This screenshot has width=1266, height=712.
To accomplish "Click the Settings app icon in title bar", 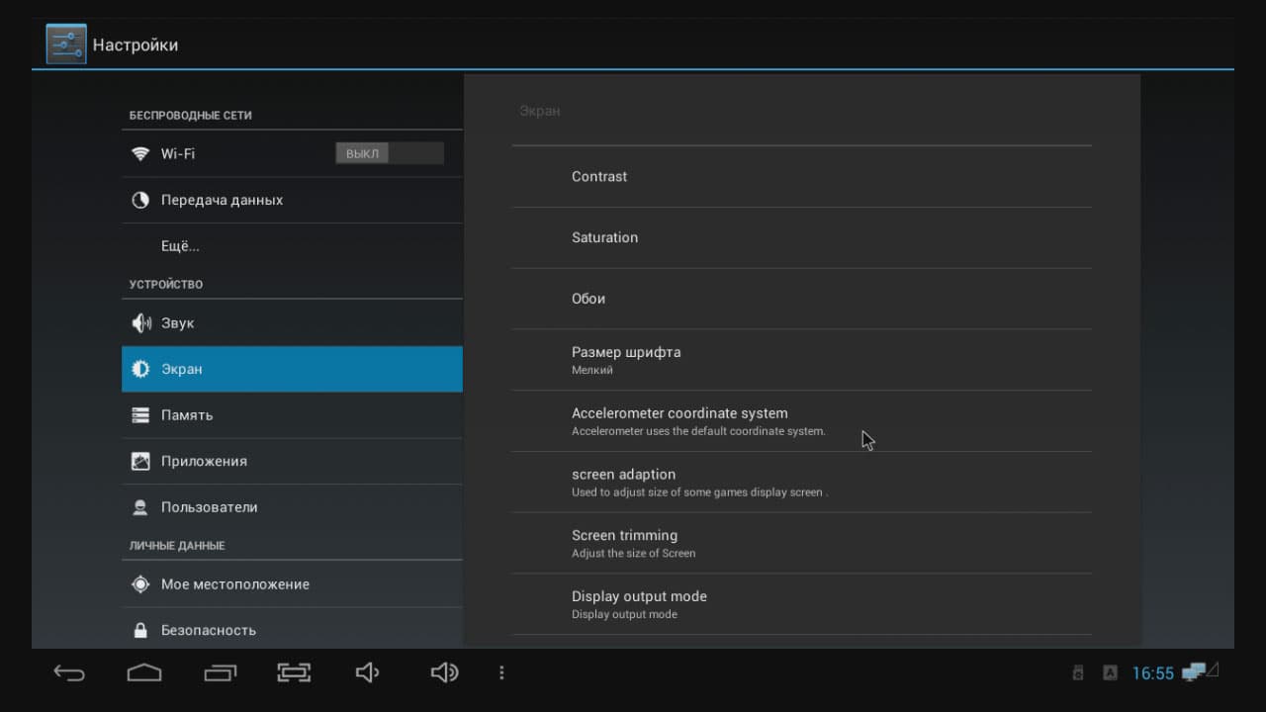I will [x=66, y=44].
